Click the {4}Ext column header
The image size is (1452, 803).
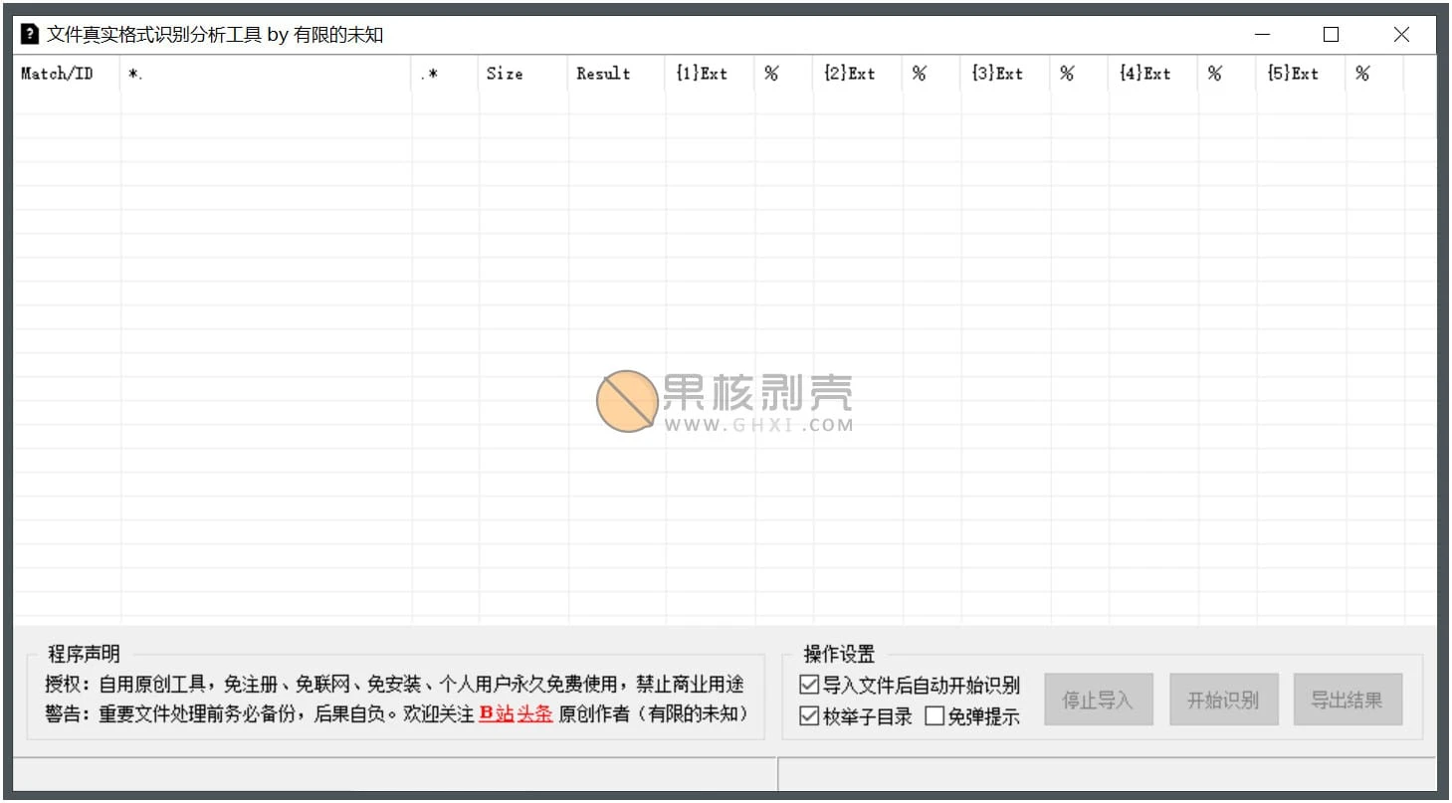(x=1152, y=74)
